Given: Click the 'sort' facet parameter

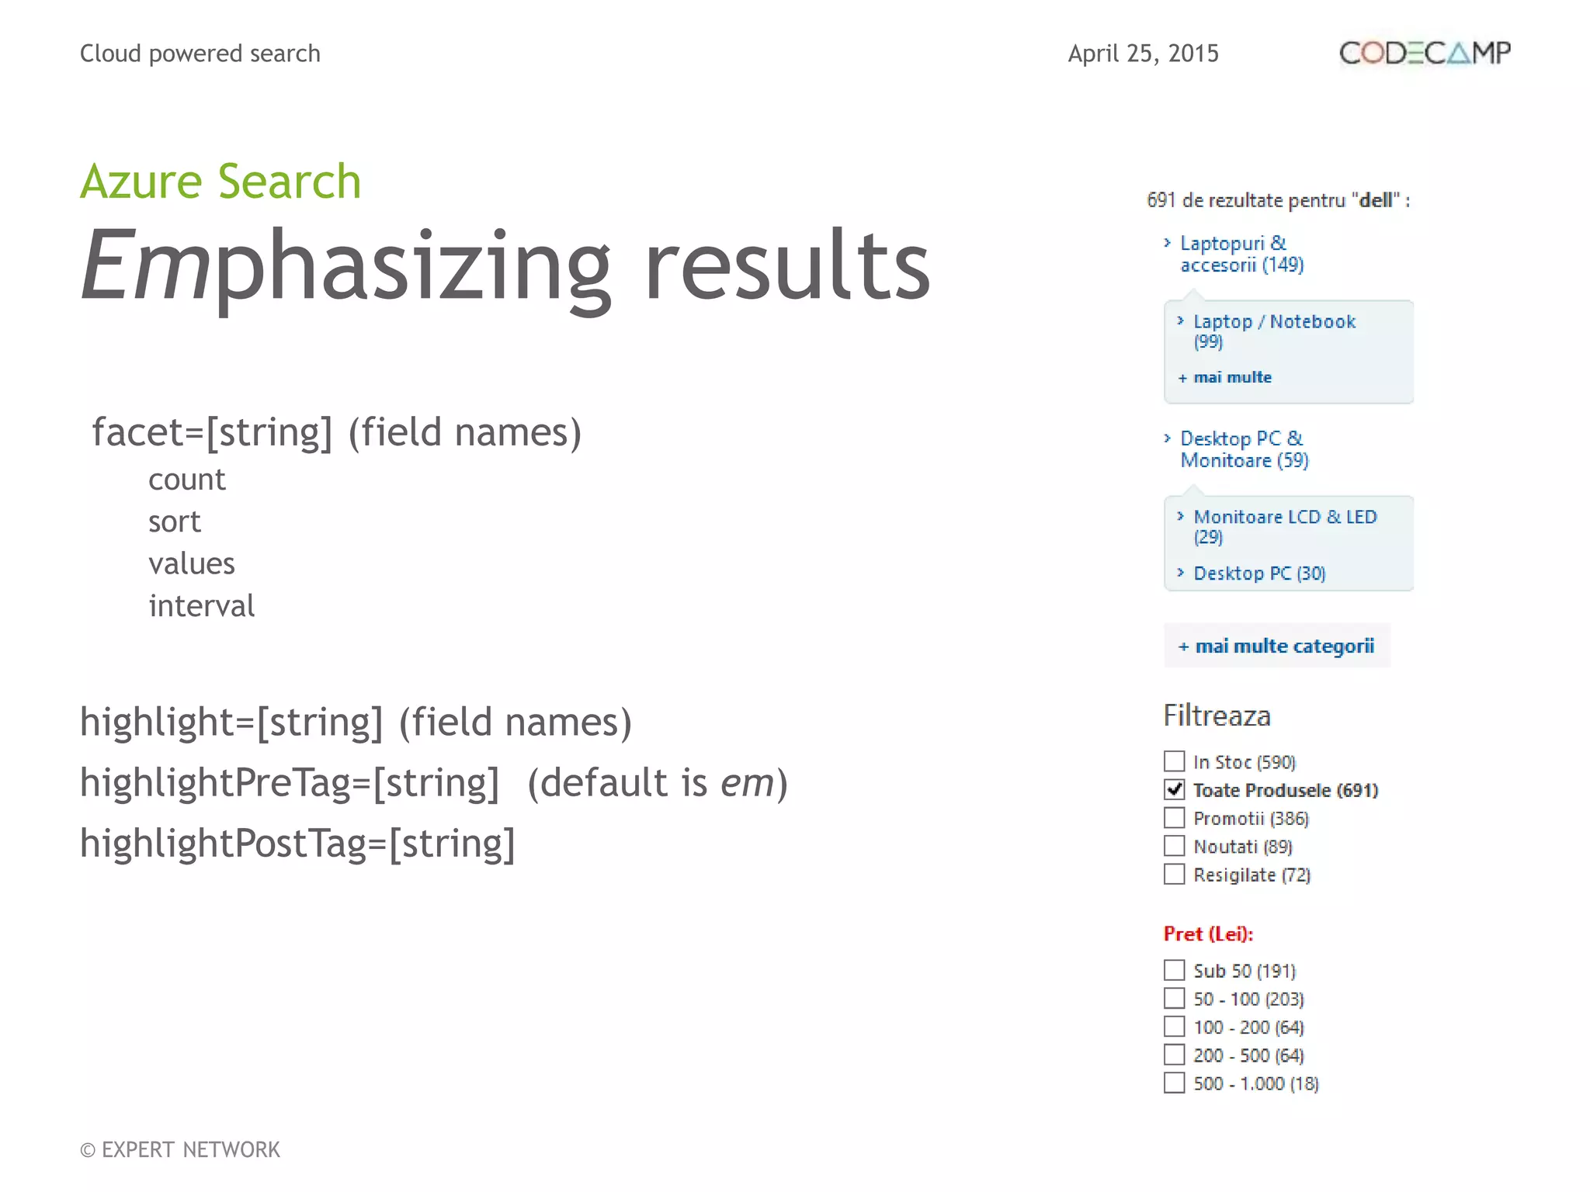Looking at the screenshot, I should (x=175, y=521).
